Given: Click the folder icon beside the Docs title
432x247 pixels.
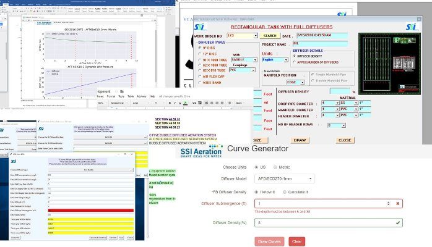Looking at the screenshot, I should point(122,91).
